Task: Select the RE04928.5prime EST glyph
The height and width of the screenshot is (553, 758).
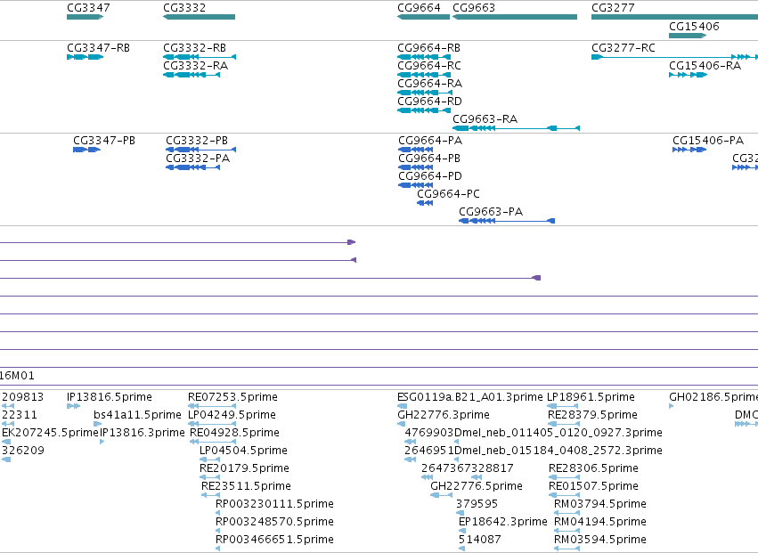Action: click(x=213, y=442)
